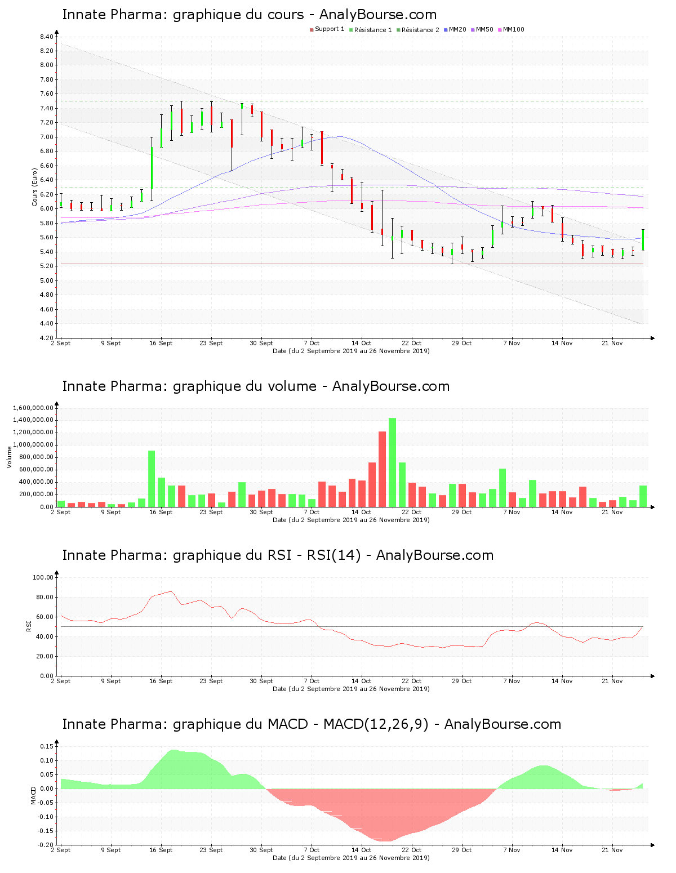Click '23 Sept' on the MACD chart axis
Screen dimensions: 676x873
click(211, 850)
